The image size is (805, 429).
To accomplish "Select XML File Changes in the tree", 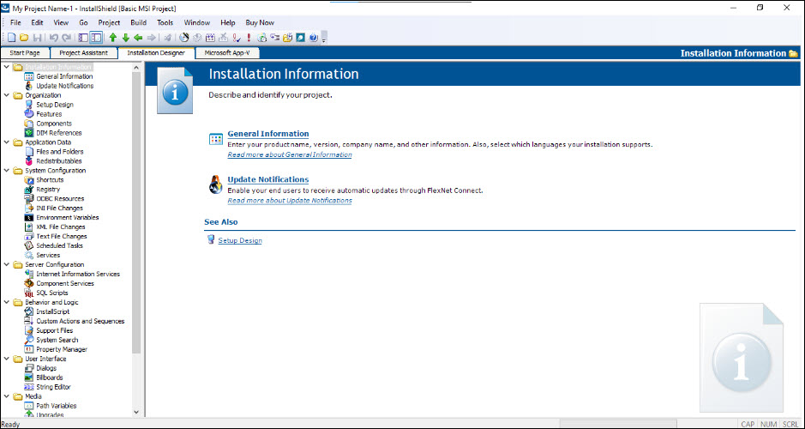I will point(61,227).
